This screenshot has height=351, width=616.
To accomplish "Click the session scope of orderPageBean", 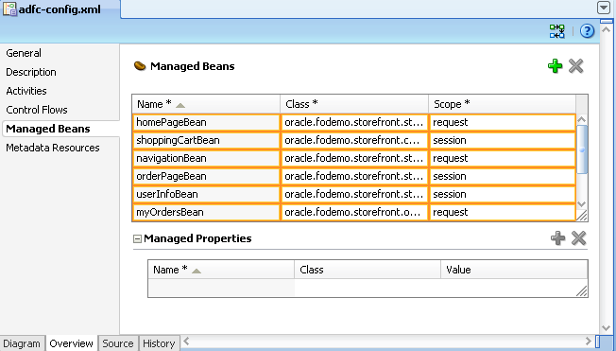I will click(x=503, y=176).
